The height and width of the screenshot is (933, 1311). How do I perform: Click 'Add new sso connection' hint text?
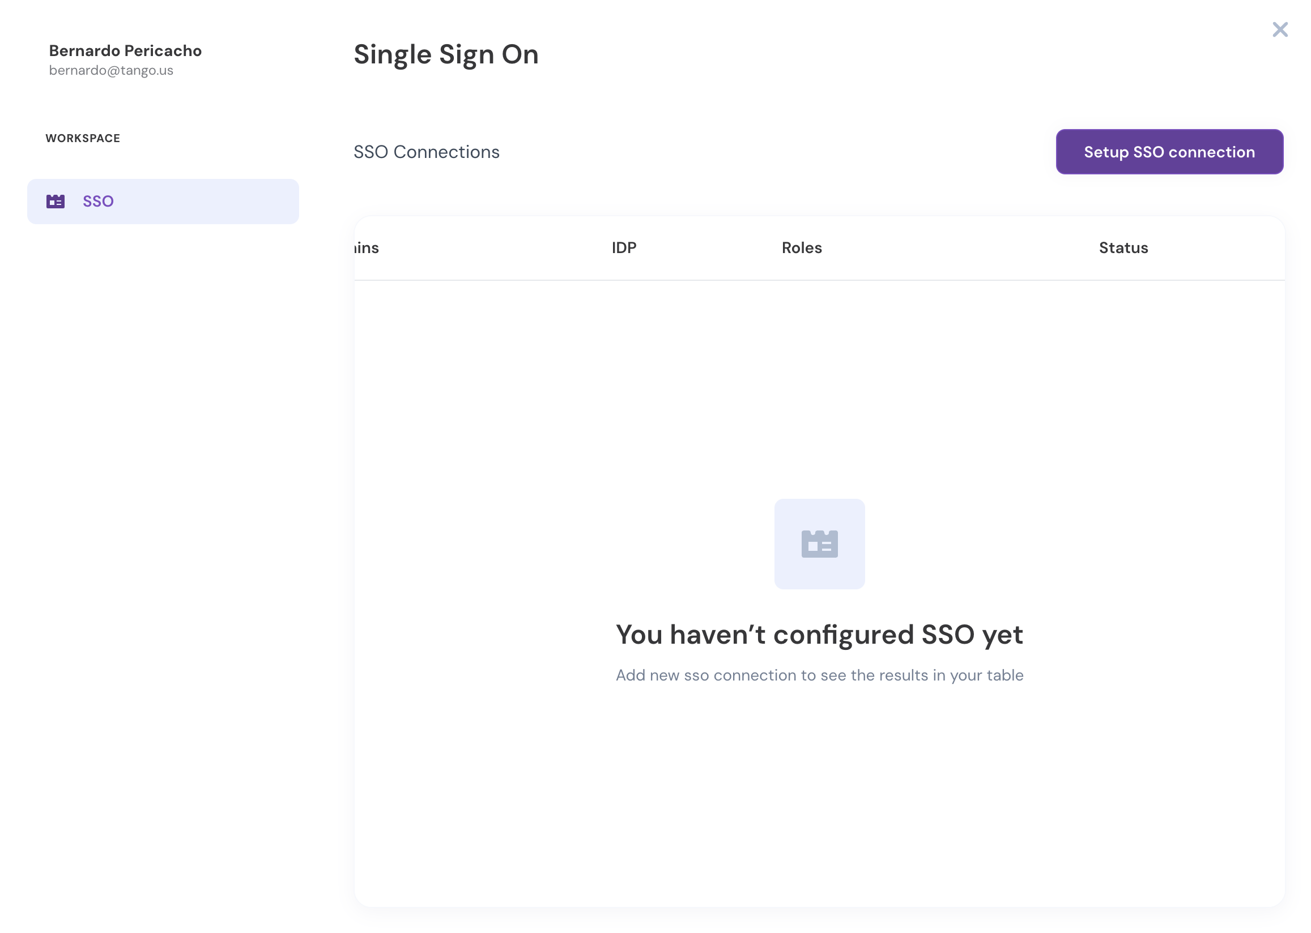pyautogui.click(x=820, y=675)
